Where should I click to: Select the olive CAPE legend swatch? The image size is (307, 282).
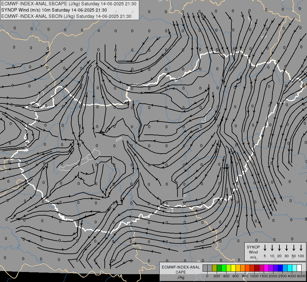click(214, 268)
